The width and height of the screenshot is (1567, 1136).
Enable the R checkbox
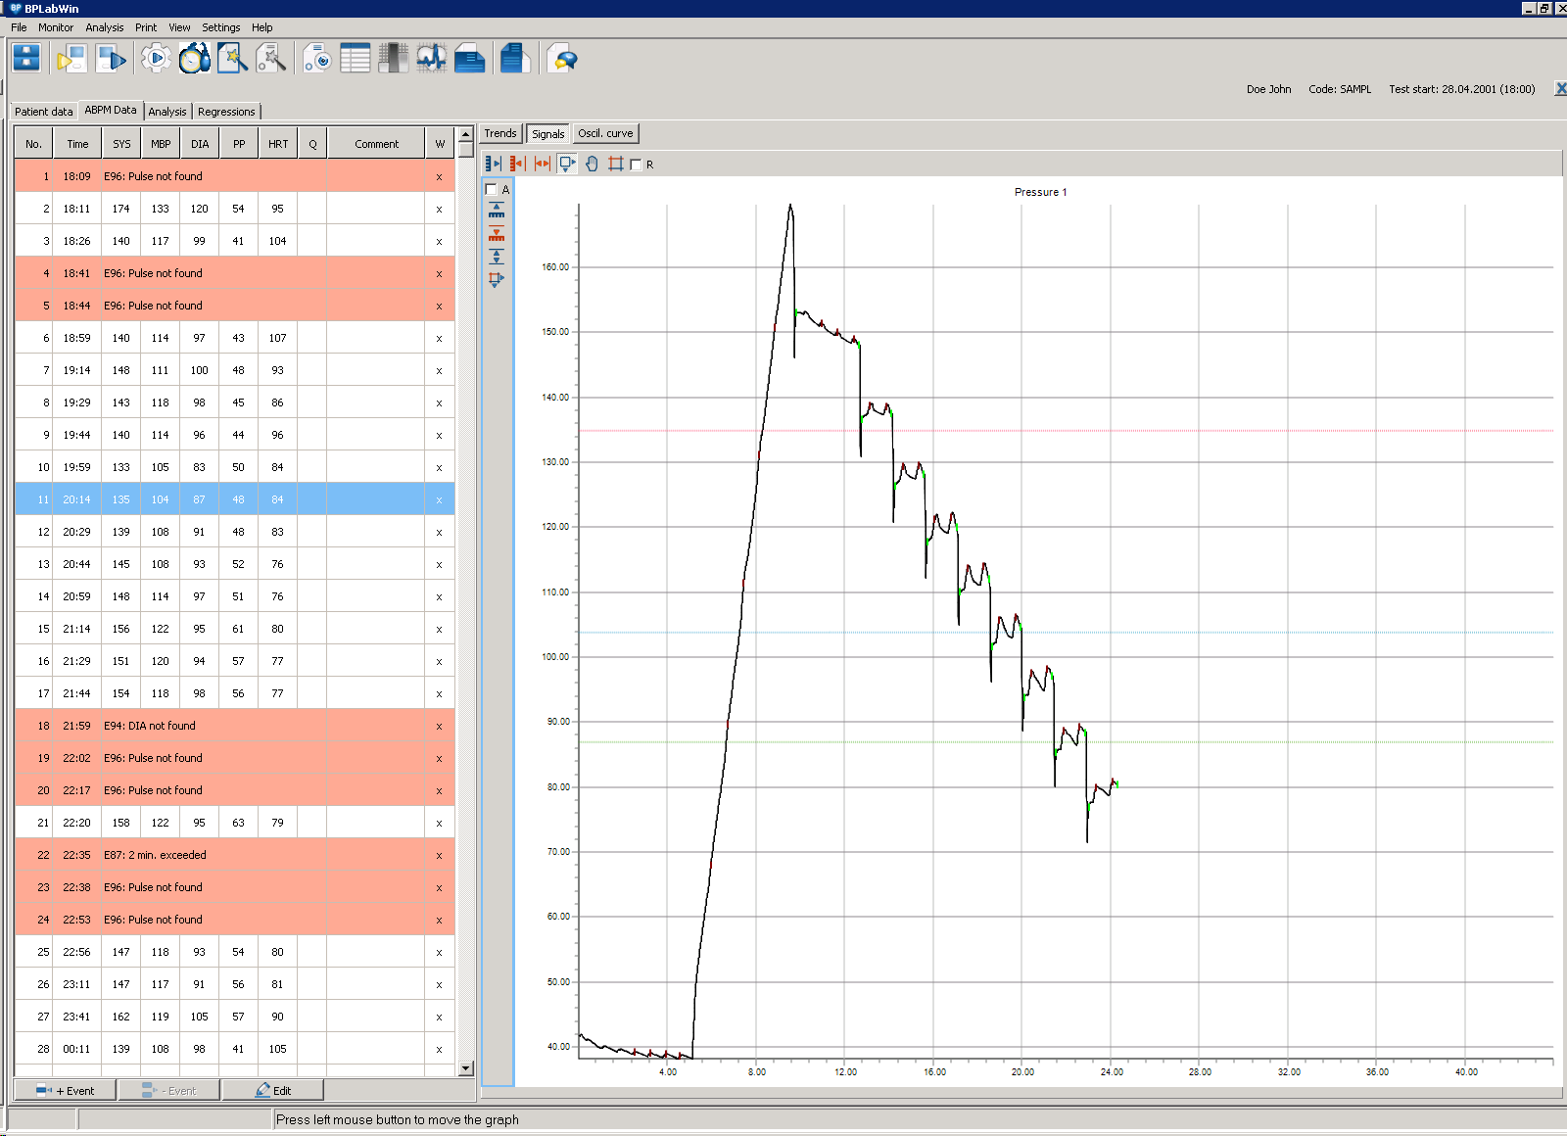coord(637,165)
